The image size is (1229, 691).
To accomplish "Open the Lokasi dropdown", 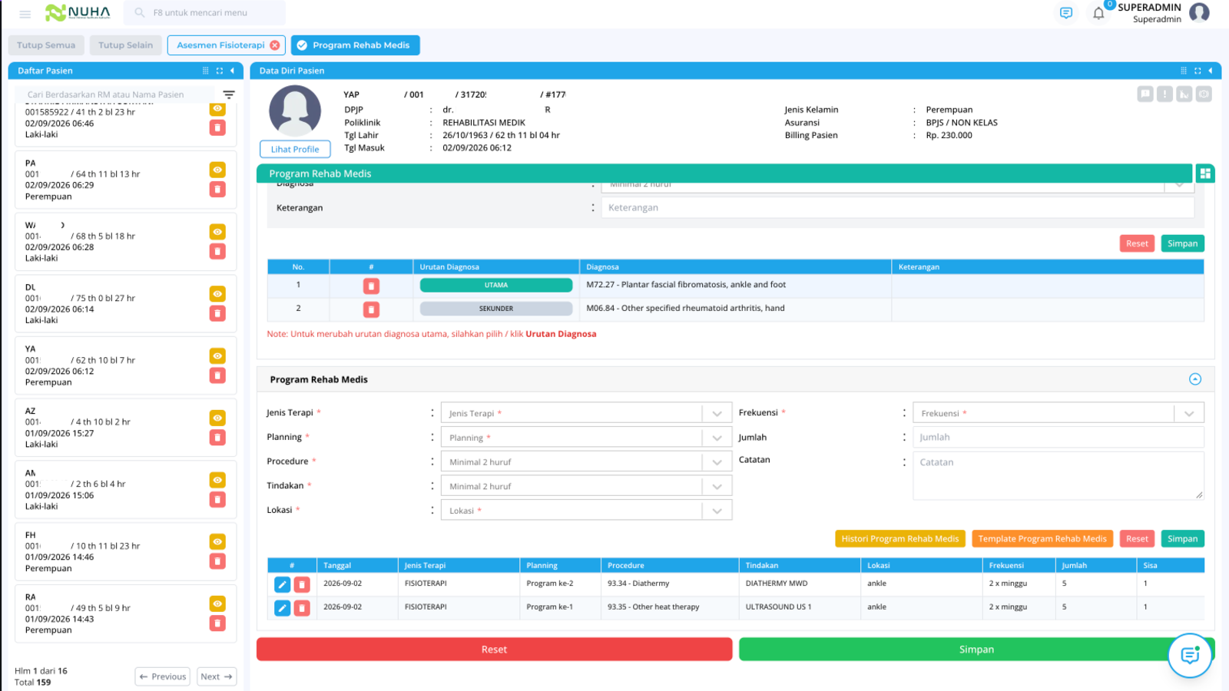I will coord(586,511).
